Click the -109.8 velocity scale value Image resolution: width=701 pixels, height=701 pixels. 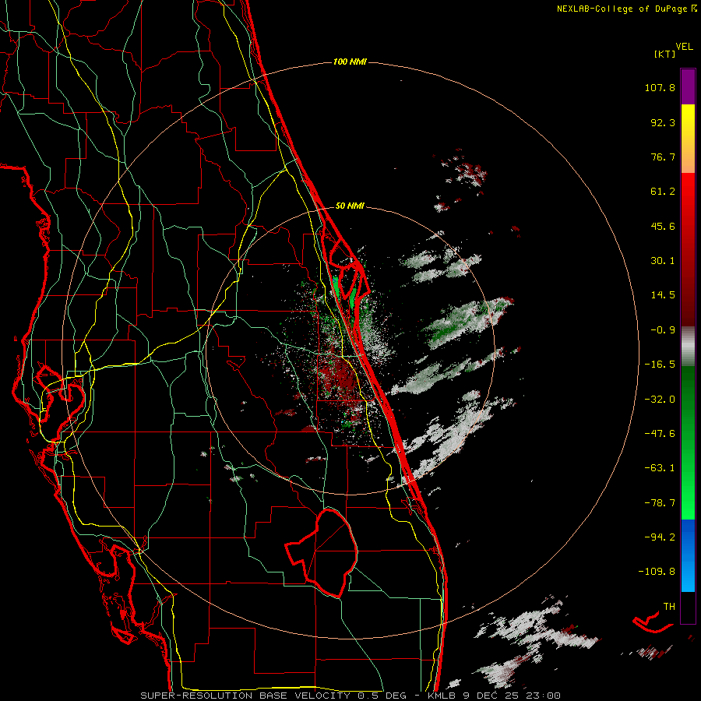click(657, 572)
